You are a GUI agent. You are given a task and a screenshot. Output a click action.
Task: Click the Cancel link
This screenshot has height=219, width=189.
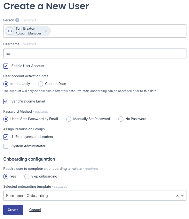point(35,210)
